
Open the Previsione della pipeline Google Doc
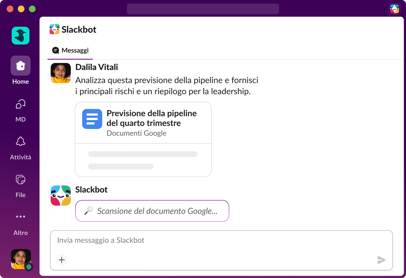click(x=152, y=118)
